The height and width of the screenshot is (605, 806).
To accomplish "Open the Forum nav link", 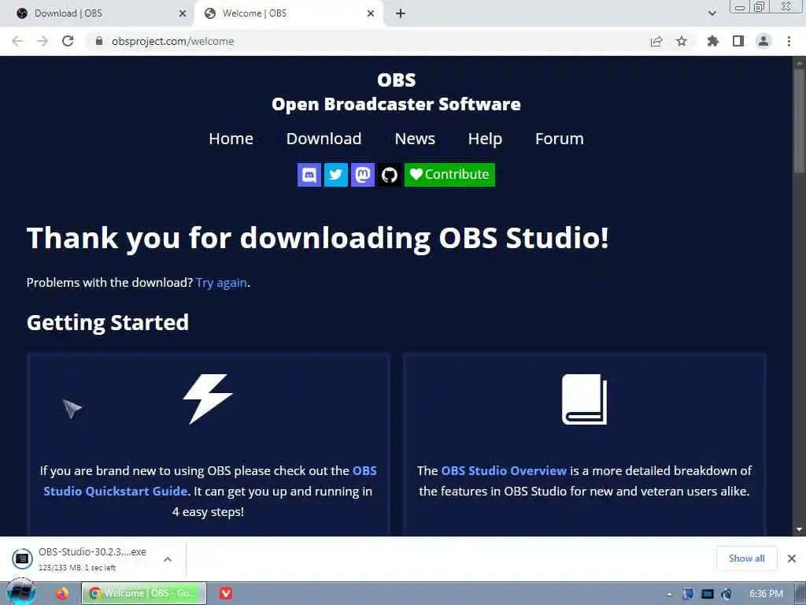I will coord(560,139).
